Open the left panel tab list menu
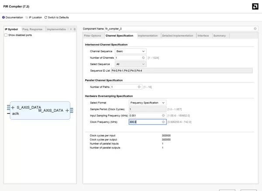Screen dimensions: 262x191 75,29
